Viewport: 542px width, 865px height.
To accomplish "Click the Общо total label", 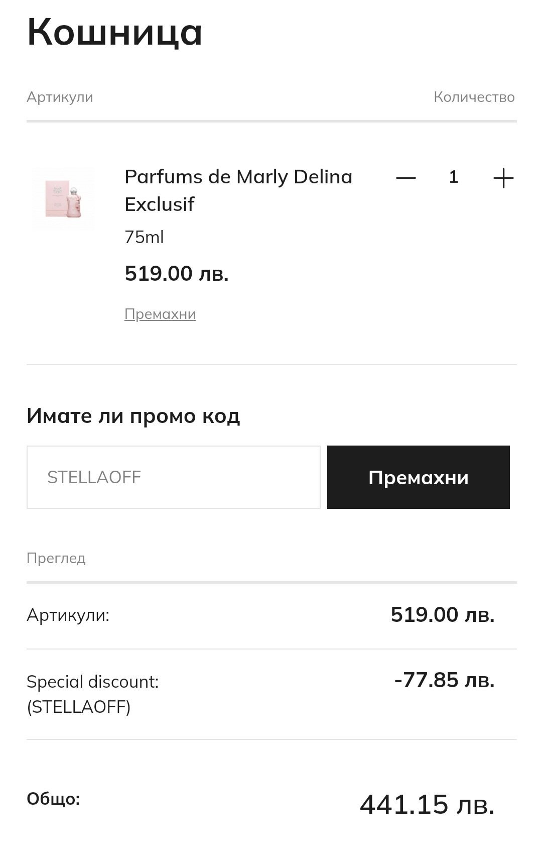I will point(53,799).
